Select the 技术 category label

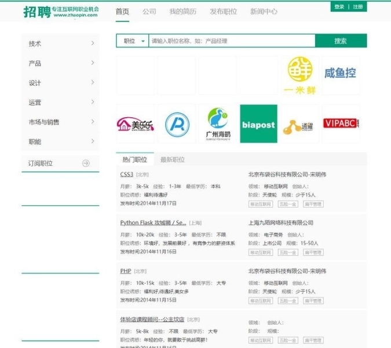pos(35,43)
